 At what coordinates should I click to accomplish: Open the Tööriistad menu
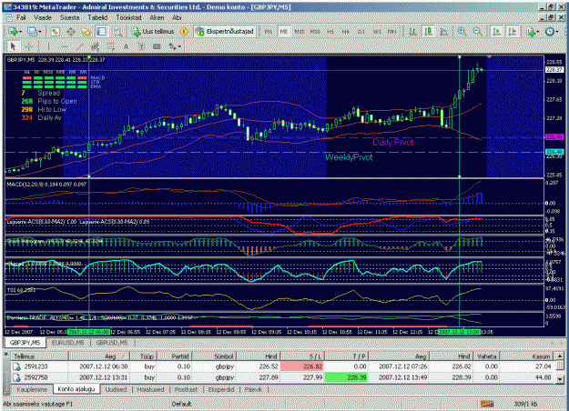click(128, 17)
